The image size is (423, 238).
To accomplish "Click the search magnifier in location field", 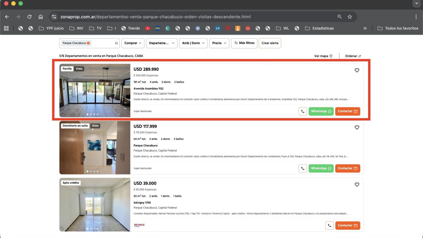I will (x=116, y=43).
